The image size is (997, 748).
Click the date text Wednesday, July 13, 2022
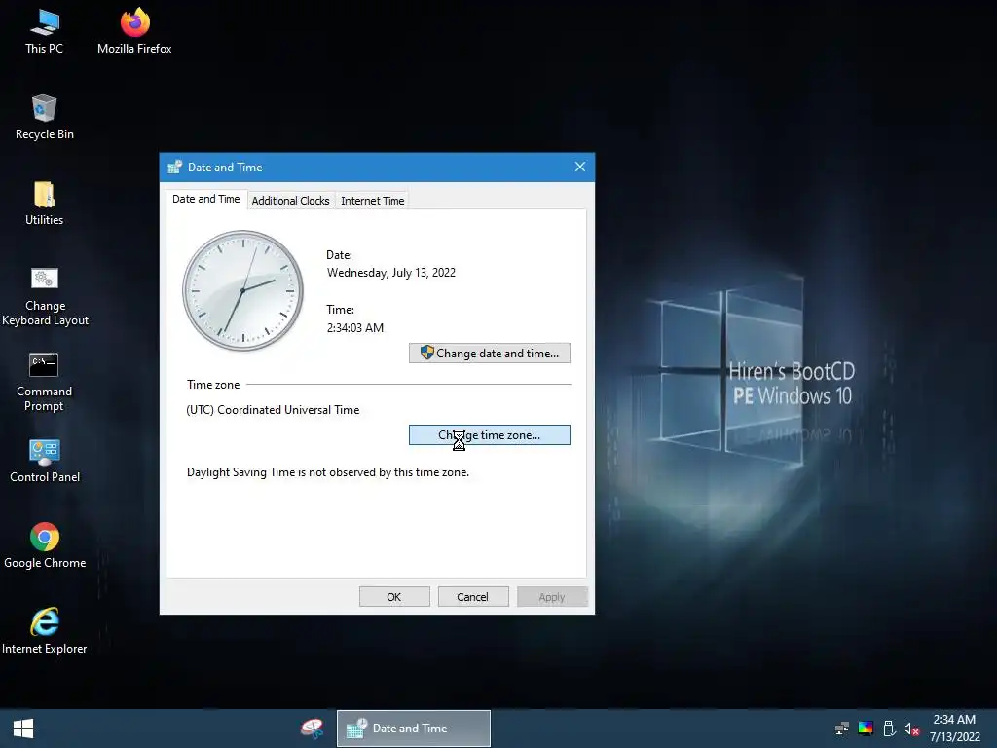391,273
